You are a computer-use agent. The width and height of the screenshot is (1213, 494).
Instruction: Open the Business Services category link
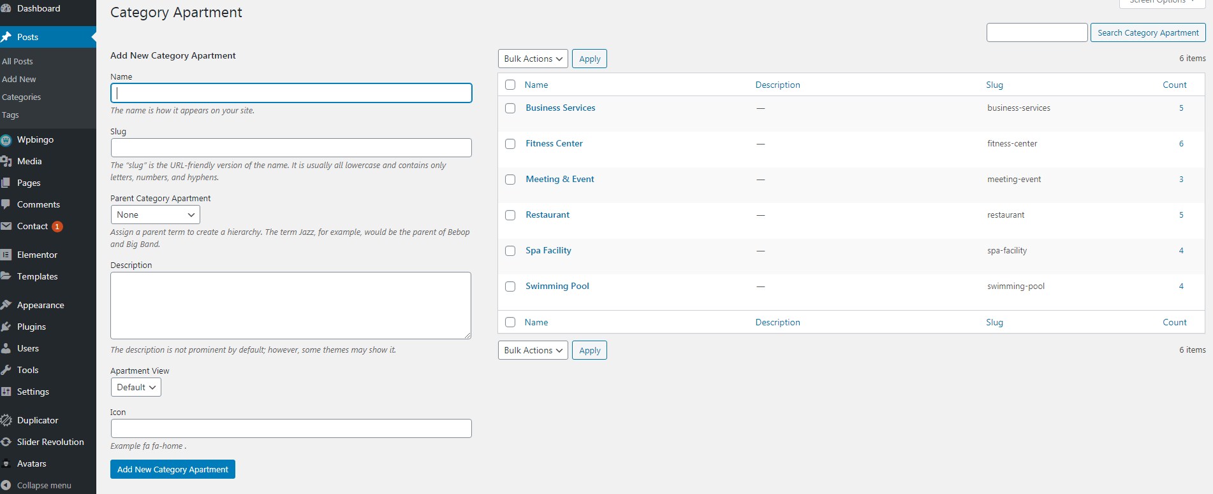561,108
